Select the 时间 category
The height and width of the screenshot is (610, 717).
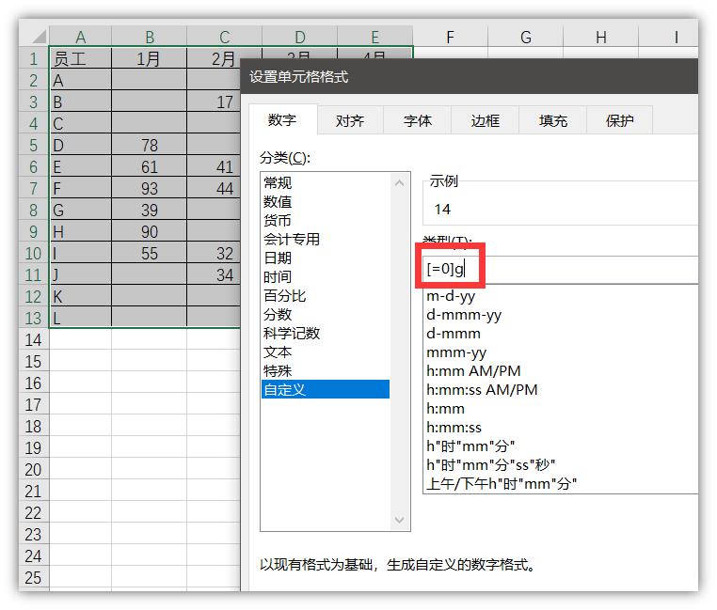[326, 276]
